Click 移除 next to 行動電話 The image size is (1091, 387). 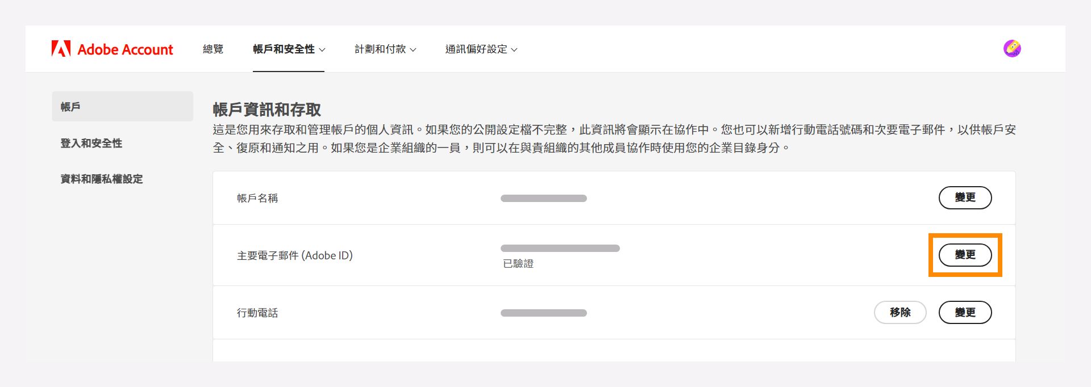pos(900,312)
